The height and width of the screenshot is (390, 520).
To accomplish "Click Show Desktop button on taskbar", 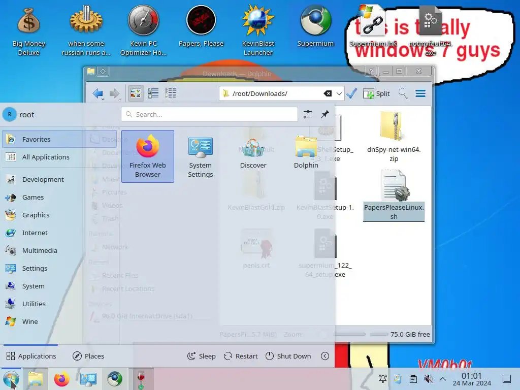I will click(x=507, y=378).
